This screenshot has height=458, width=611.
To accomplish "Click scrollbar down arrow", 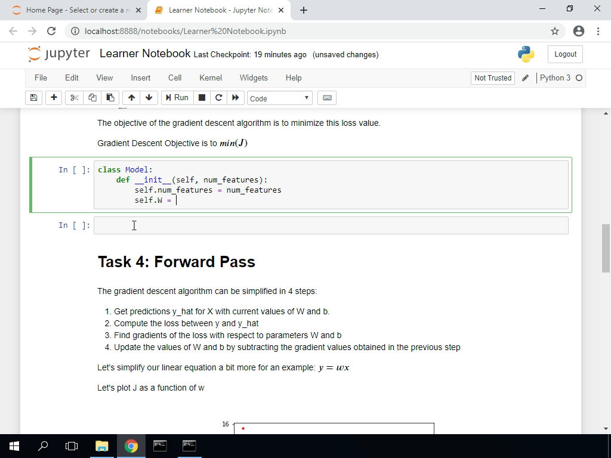I will coord(606,429).
